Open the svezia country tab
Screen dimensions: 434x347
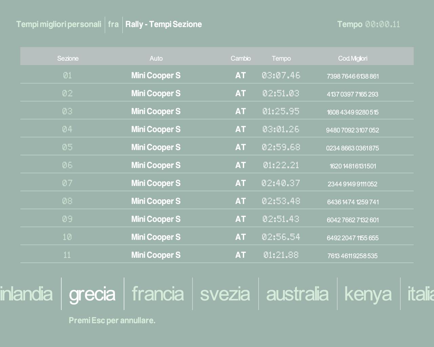click(x=225, y=294)
